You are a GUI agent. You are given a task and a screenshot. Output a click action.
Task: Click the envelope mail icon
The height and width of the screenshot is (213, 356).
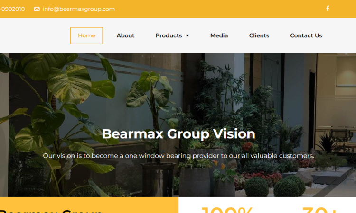coord(37,9)
